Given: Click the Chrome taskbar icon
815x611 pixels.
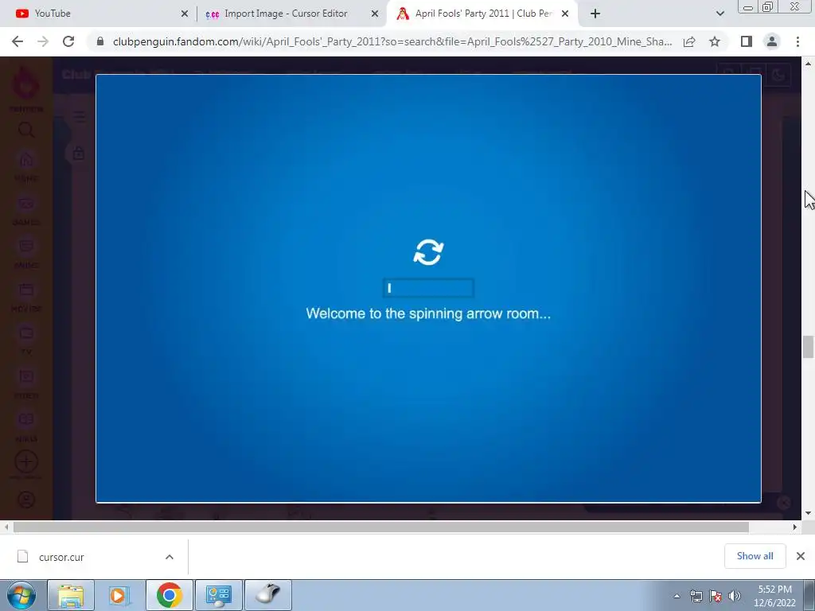Looking at the screenshot, I should (170, 595).
